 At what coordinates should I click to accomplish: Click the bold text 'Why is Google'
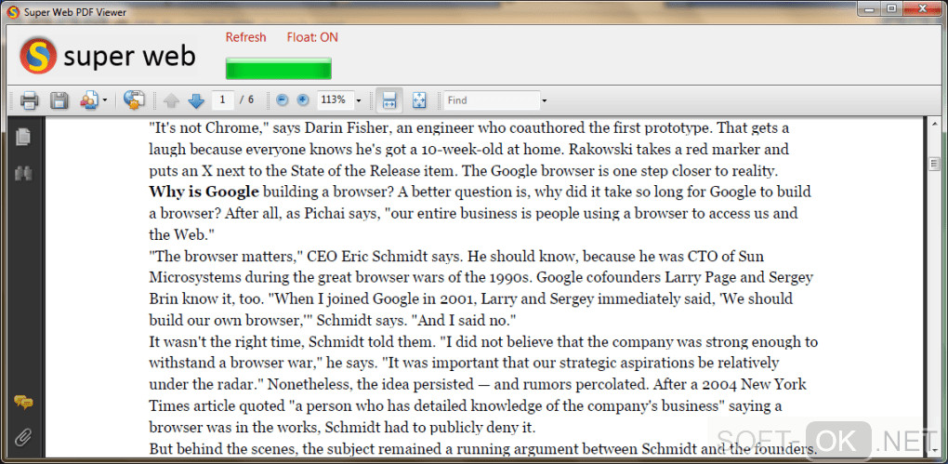pyautogui.click(x=204, y=192)
